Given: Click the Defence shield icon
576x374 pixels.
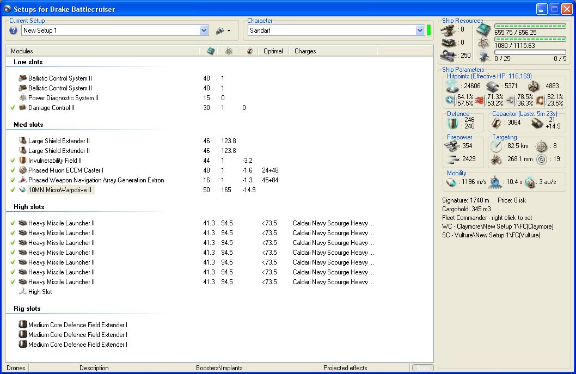Looking at the screenshot, I should tap(452, 123).
